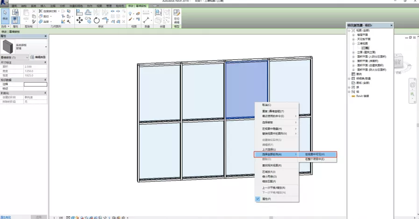Screen dimensions: 419x219
Task: Collapse the Views (all) tree node
Action: click(x=349, y=30)
